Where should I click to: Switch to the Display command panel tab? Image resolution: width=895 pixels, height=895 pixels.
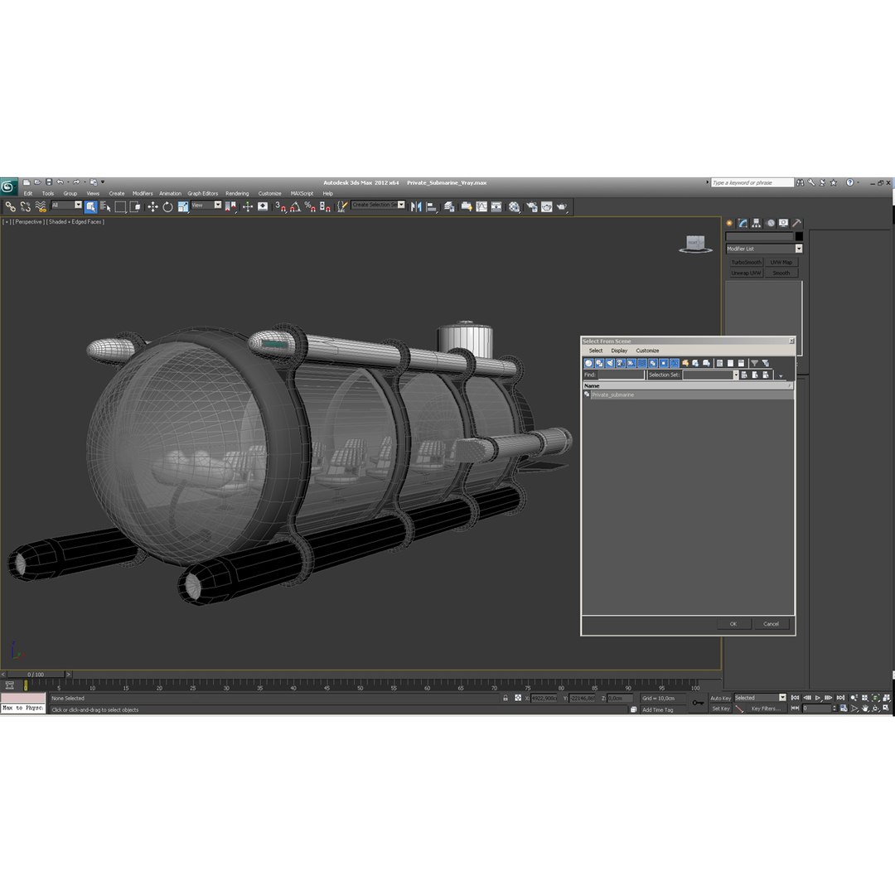(784, 223)
